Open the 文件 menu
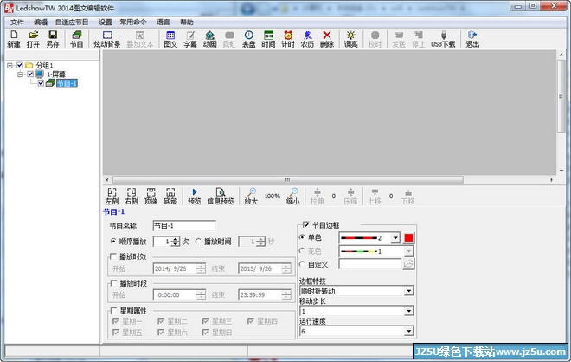This screenshot has width=571, height=362. tap(17, 23)
